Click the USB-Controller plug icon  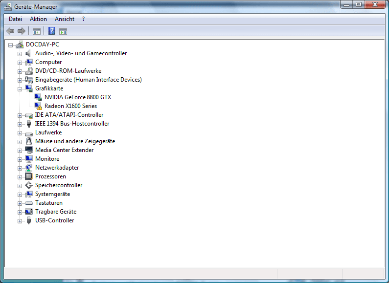click(x=29, y=220)
